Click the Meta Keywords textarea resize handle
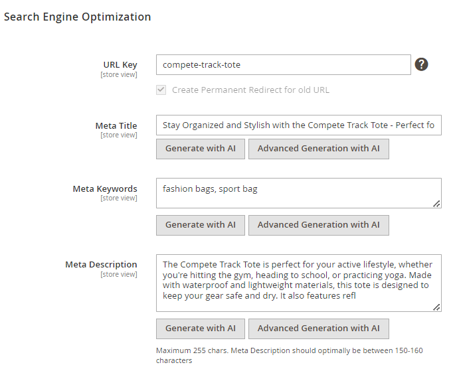Image resolution: width=455 pixels, height=371 pixels. (x=436, y=204)
